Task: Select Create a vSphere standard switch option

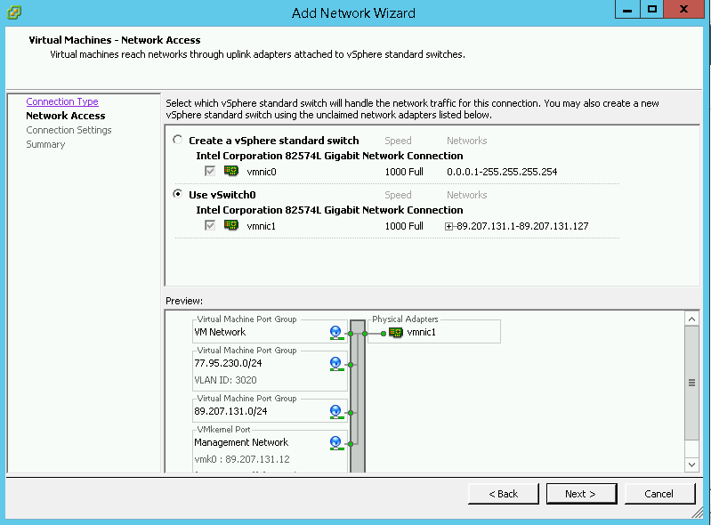Action: coord(178,140)
